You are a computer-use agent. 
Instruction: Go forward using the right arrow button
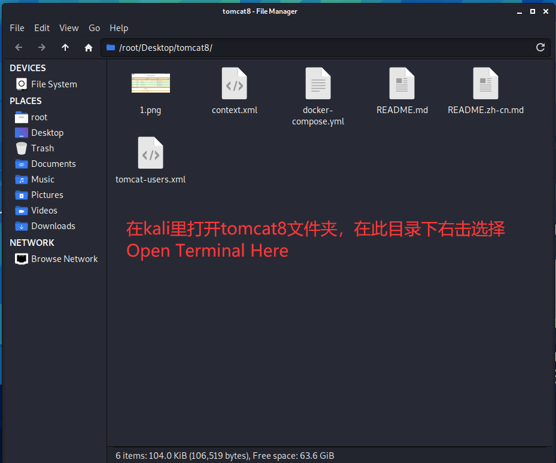point(42,47)
